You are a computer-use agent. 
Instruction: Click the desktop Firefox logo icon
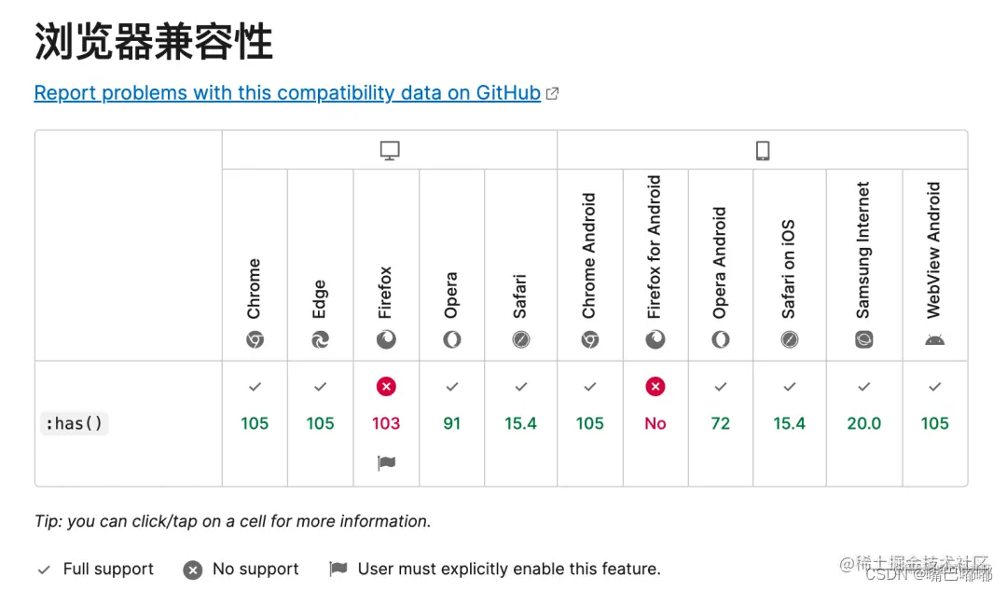click(x=386, y=340)
